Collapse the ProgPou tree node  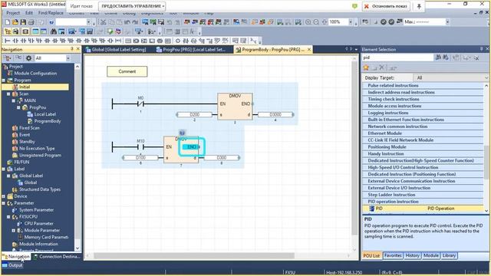tap(18, 107)
